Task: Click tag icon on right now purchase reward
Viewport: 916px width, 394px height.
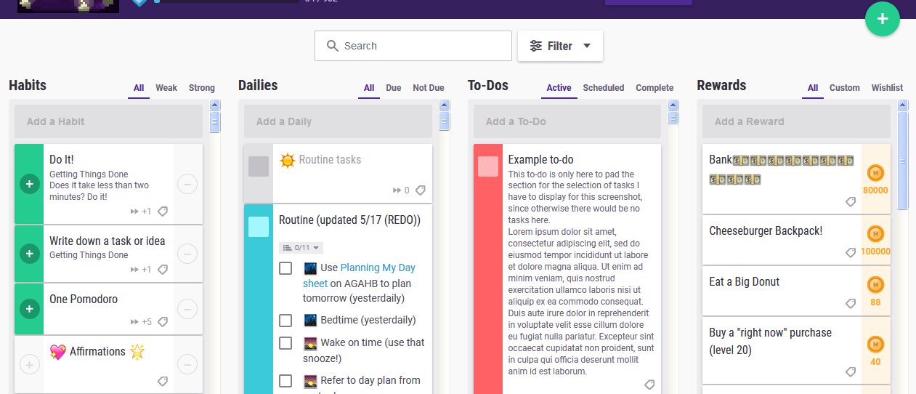Action: pyautogui.click(x=851, y=372)
